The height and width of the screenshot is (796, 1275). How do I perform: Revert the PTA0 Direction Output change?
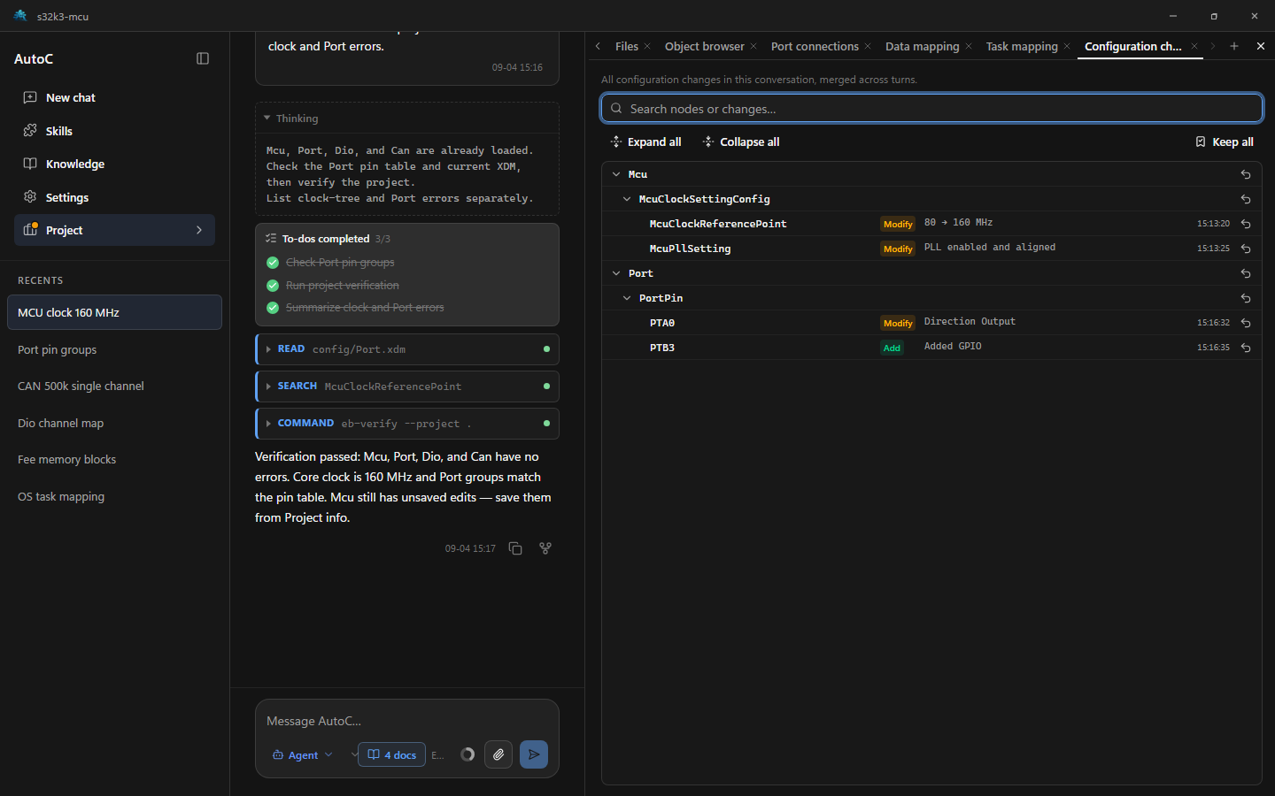point(1246,323)
